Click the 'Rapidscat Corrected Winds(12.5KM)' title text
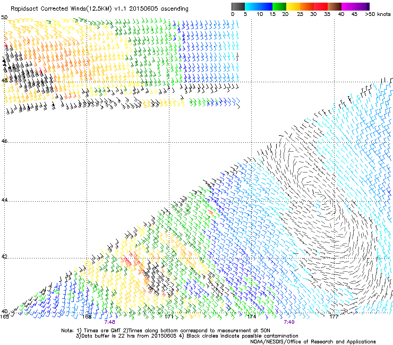393x345 pixels. pyautogui.click(x=61, y=9)
